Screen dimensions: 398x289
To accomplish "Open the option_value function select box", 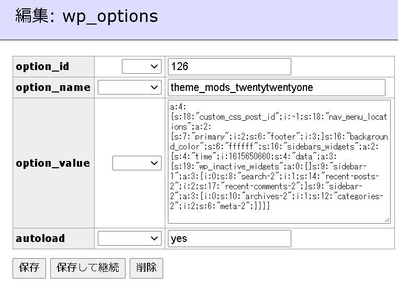I will [137, 163].
